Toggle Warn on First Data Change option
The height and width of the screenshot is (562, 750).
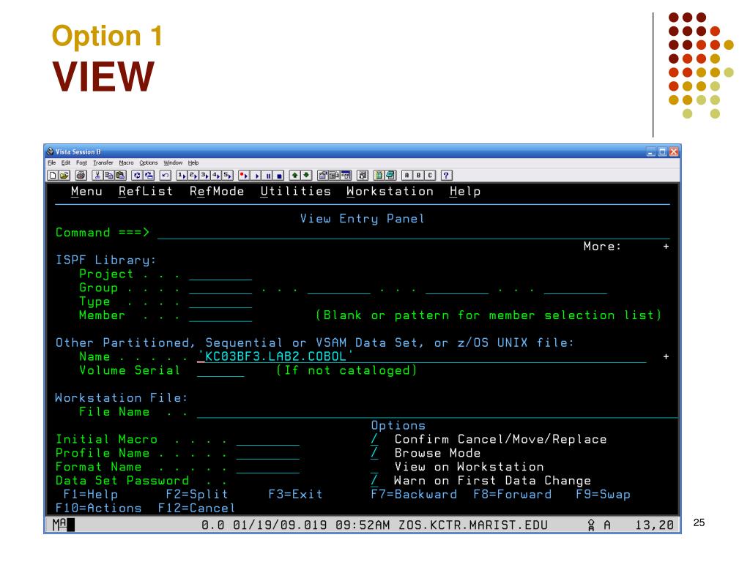pyautogui.click(x=374, y=481)
